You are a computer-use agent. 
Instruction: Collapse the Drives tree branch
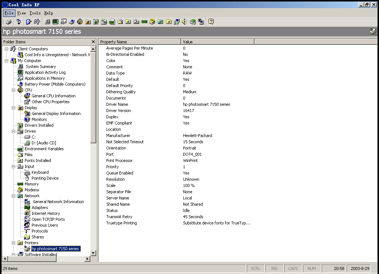click(14, 131)
